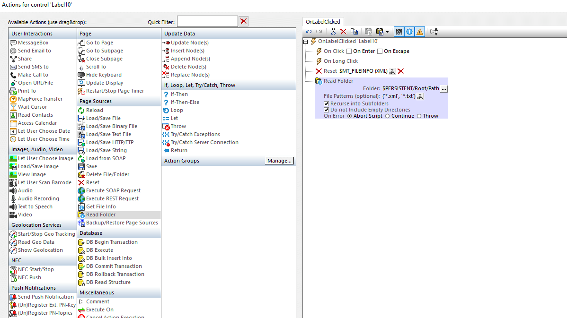Viewport: 567px width, 318px height.
Task: Click the warning triangle toolbar toggle
Action: pos(420,32)
